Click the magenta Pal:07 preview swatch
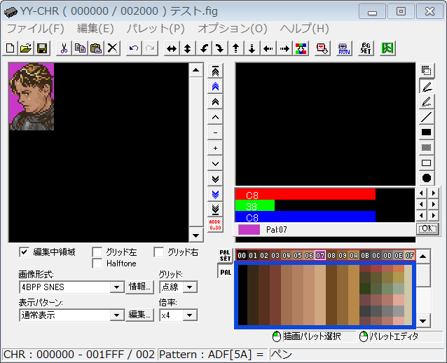 point(249,230)
